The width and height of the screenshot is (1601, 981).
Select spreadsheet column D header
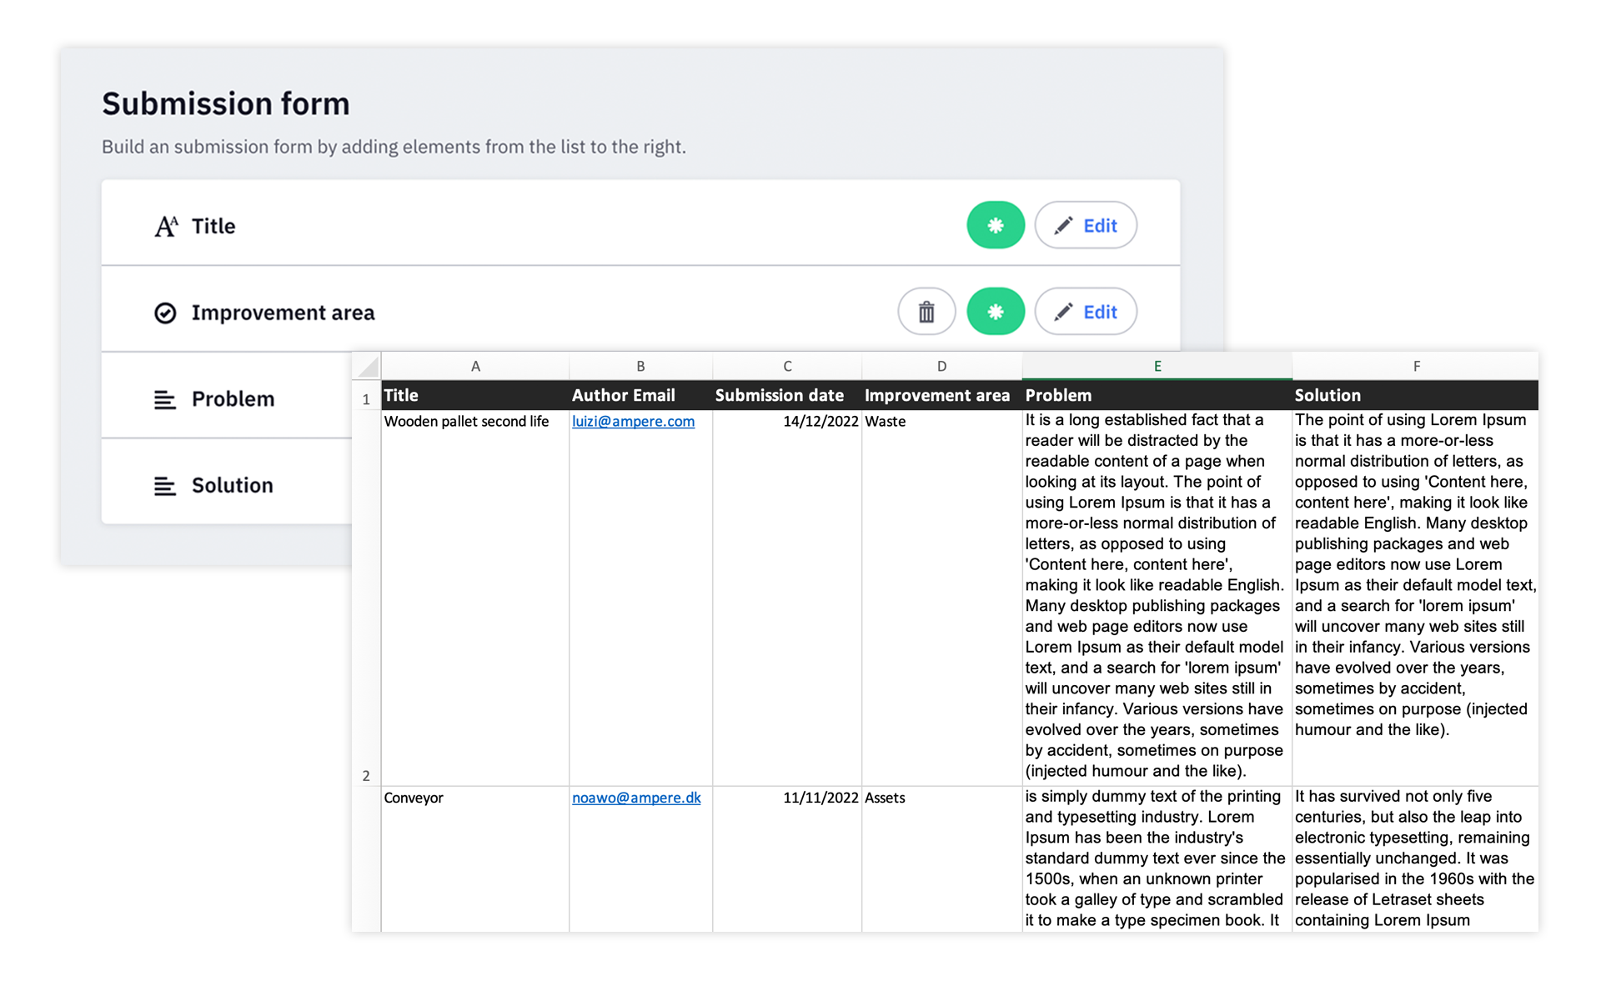click(941, 366)
